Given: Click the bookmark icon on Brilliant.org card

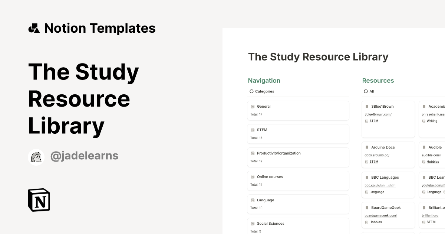Looking at the screenshot, I should point(424,208).
